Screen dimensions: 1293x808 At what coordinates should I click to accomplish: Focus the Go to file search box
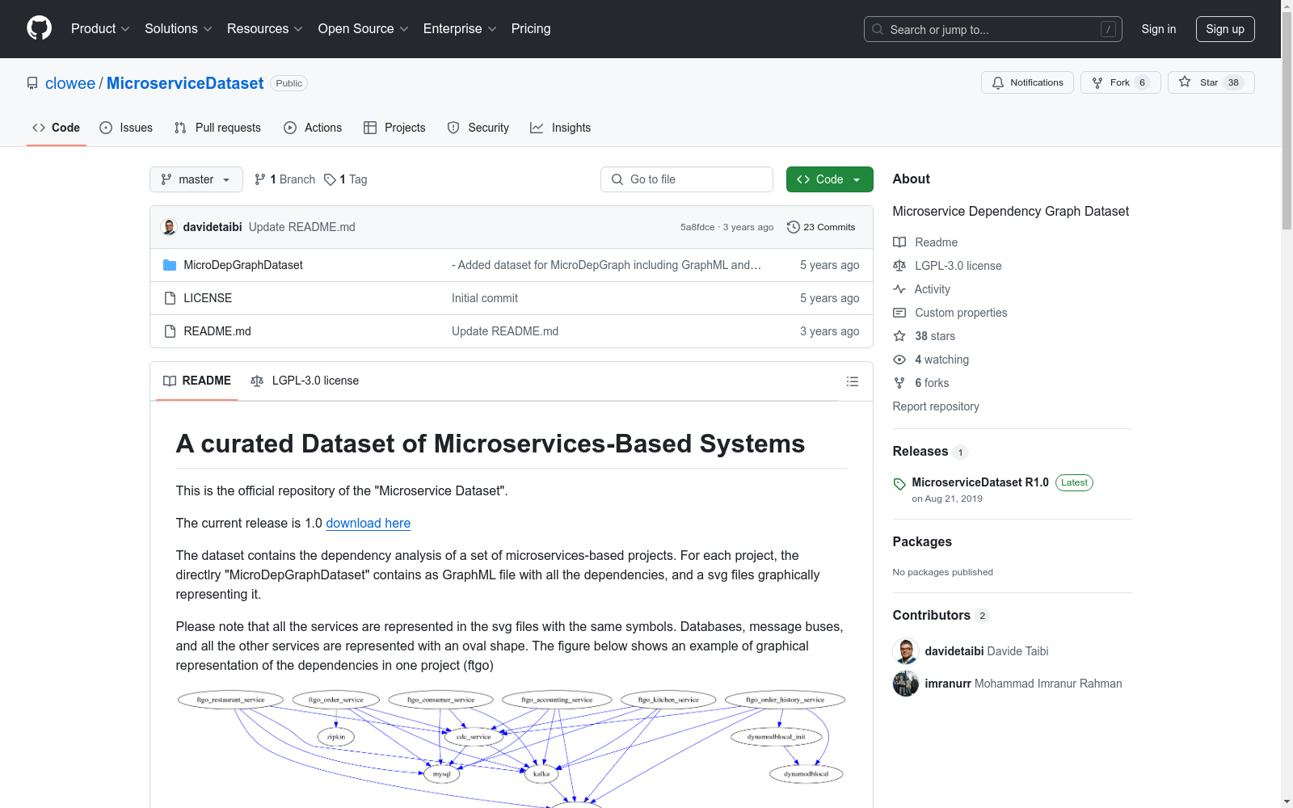(x=687, y=179)
